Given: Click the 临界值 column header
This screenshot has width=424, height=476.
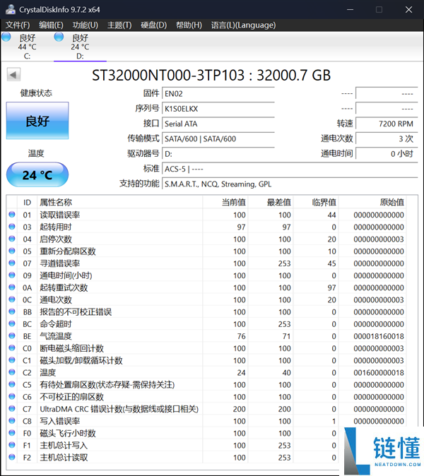Looking at the screenshot, I should [316, 202].
